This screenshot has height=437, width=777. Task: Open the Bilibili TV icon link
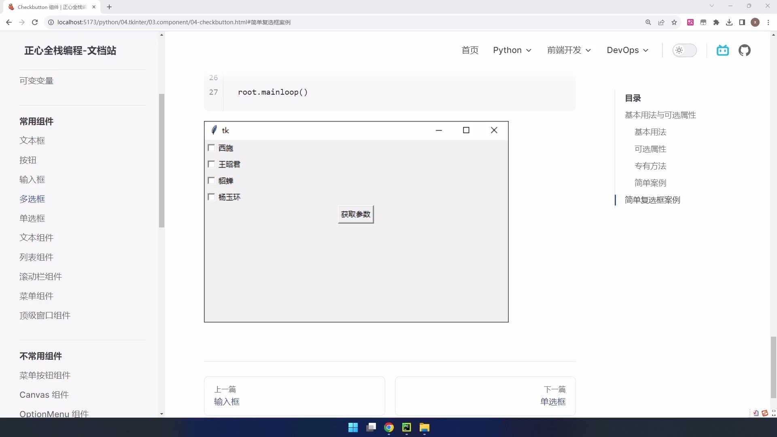tap(722, 50)
